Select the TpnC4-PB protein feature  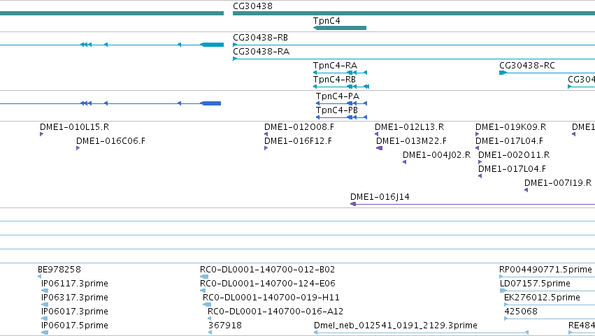point(341,117)
